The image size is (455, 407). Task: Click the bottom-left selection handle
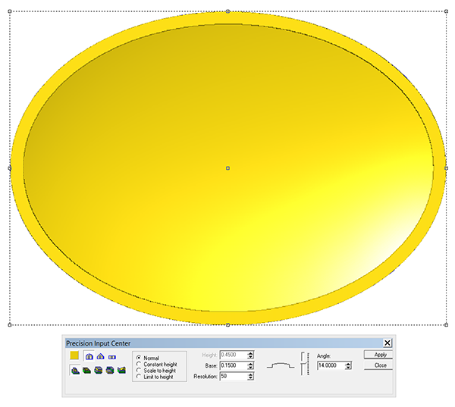(x=10, y=324)
